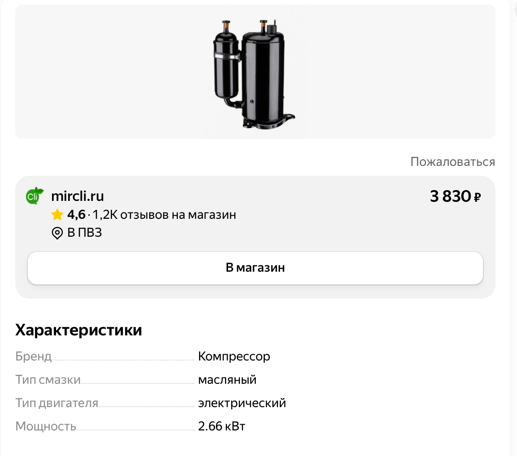517x456 pixels.
Task: Select the Мощность characteristic label
Action: click(x=46, y=426)
